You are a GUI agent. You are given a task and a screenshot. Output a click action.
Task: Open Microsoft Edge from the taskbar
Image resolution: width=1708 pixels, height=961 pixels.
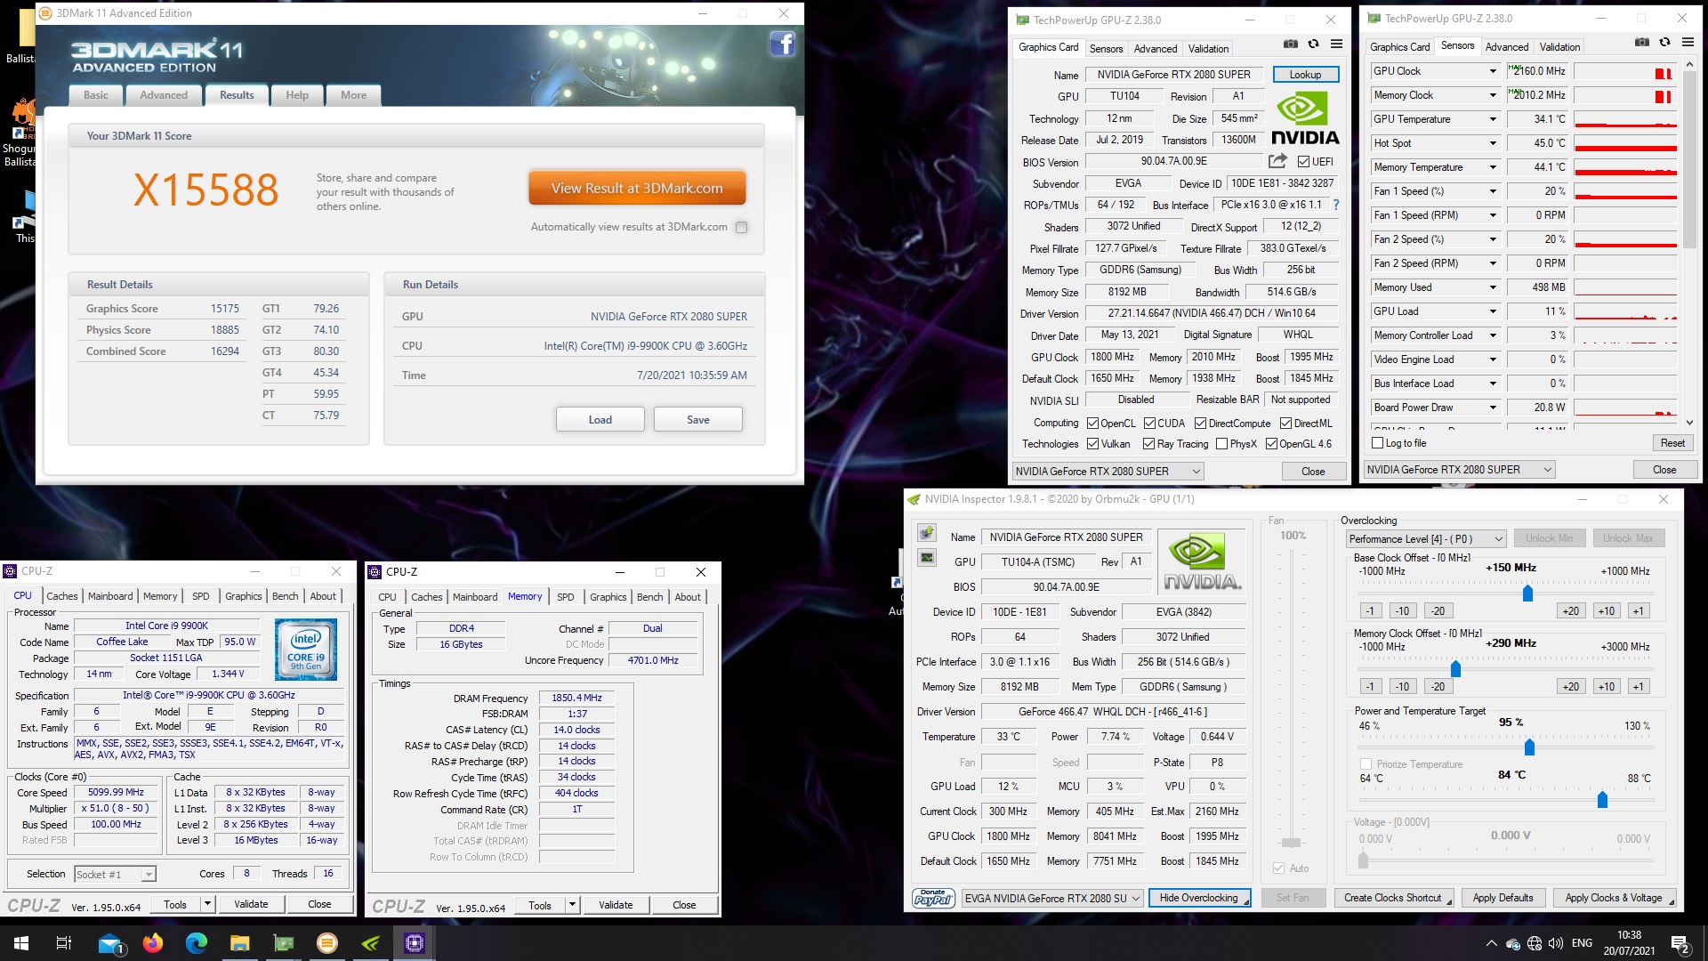(197, 943)
